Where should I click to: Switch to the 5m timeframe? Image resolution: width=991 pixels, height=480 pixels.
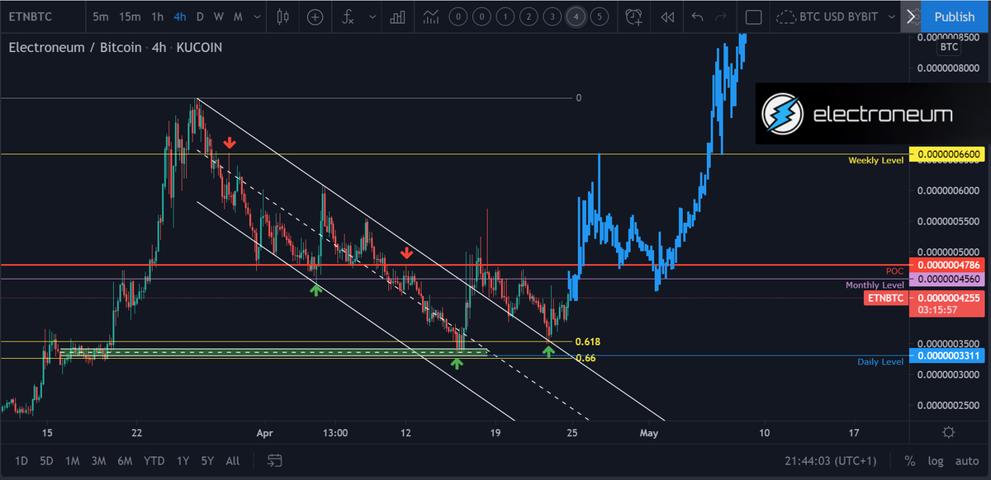point(101,16)
